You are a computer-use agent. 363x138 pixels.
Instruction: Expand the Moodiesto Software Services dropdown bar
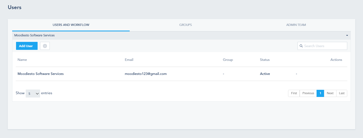181,36
